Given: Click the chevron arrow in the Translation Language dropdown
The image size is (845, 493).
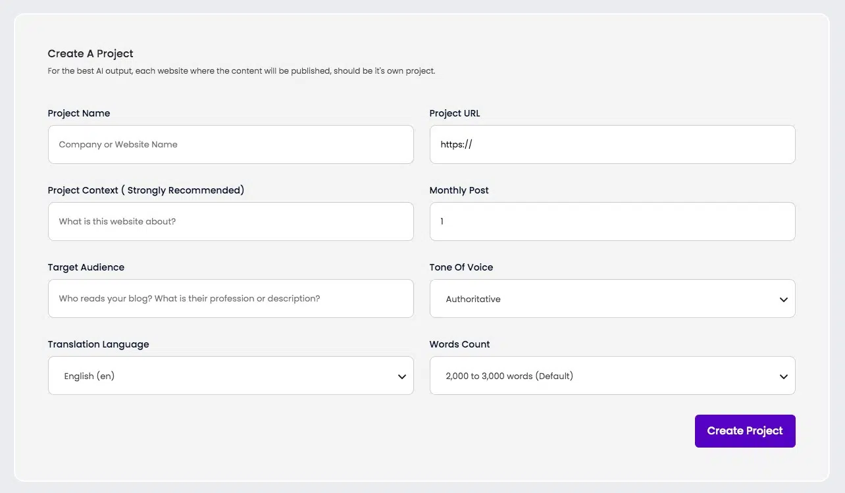Looking at the screenshot, I should (401, 376).
